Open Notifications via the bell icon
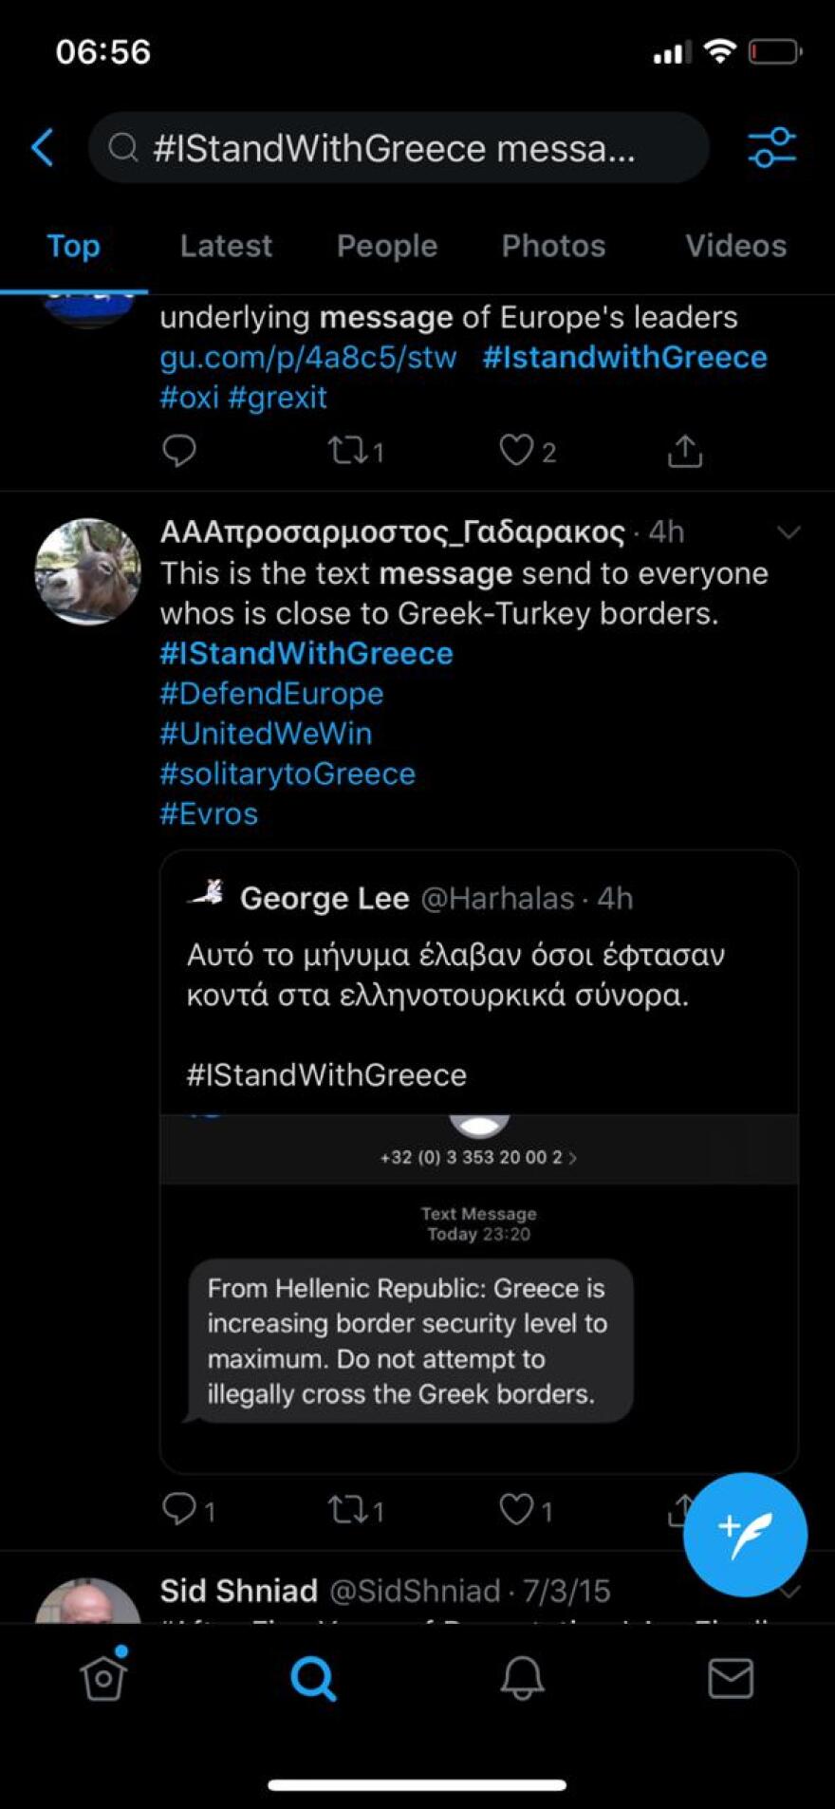 pyautogui.click(x=521, y=1677)
